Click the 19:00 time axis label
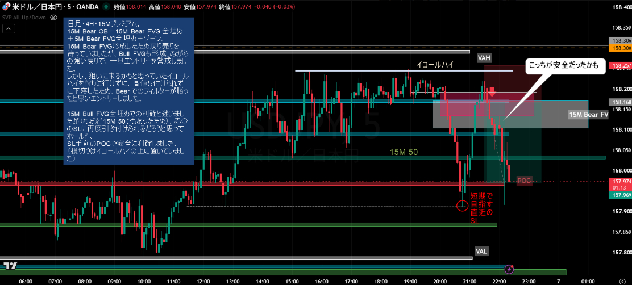Screen dimensions: 632x285 click(410, 281)
